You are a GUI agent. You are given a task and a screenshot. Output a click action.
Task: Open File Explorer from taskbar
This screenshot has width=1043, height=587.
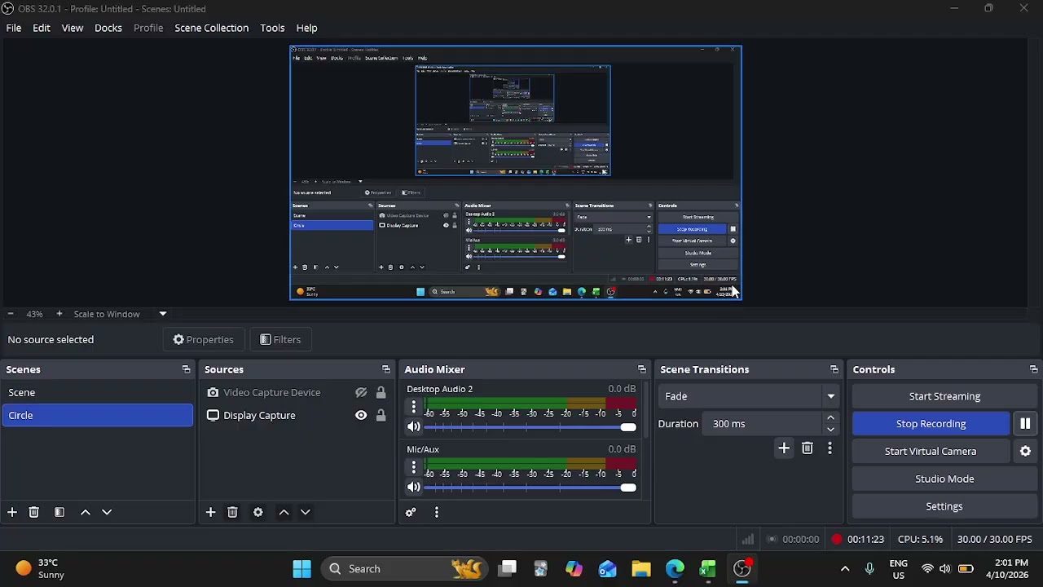(641, 569)
